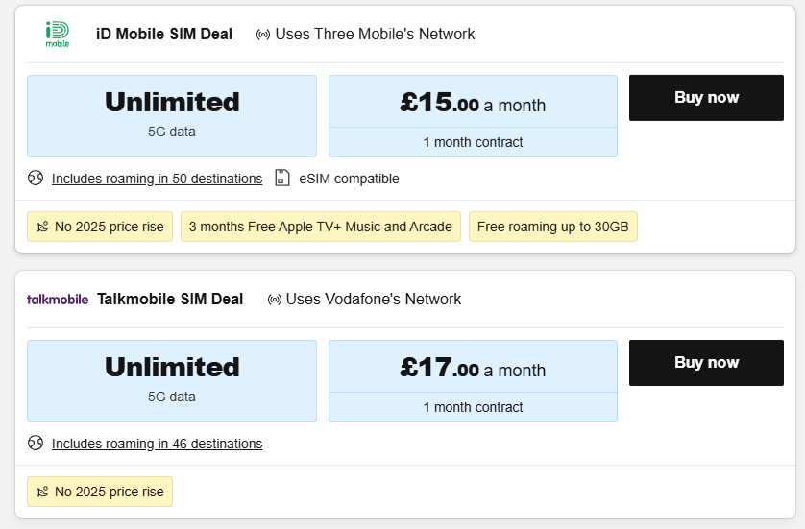
Task: Select the '3 months Free Apple TV+' badge
Action: click(x=320, y=228)
